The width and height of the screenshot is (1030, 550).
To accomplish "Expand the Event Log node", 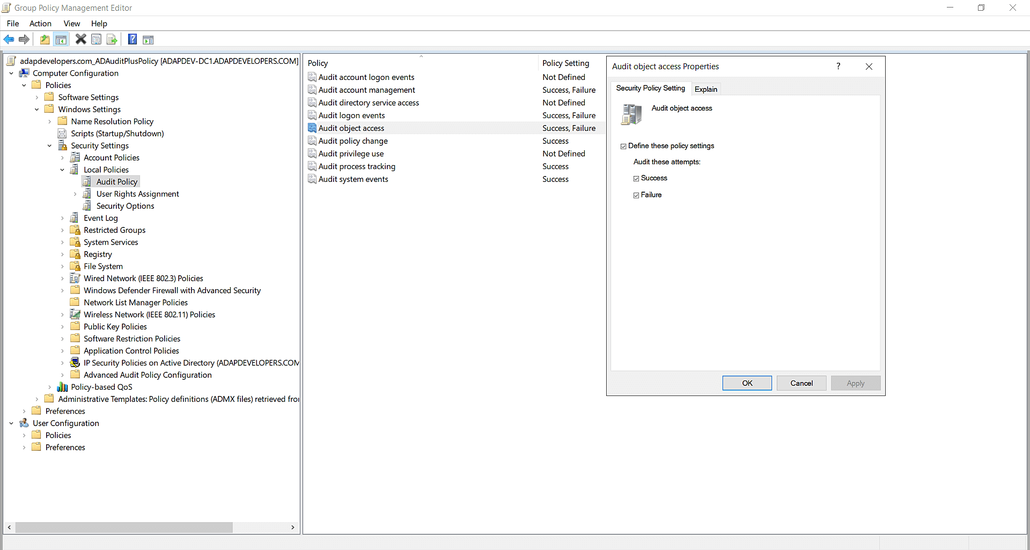I will [x=62, y=218].
